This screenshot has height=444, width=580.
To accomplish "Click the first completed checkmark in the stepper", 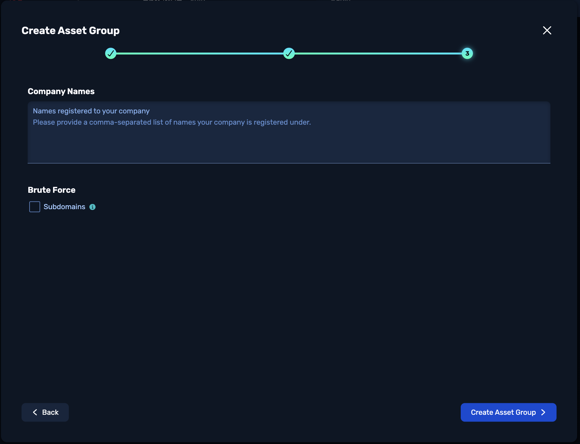I will pos(111,54).
